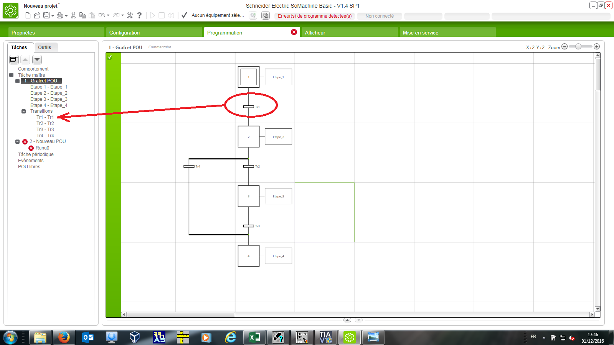This screenshot has height=345, width=614.
Task: Click Erreur(s) de programme détectée(s) status
Action: click(x=315, y=16)
